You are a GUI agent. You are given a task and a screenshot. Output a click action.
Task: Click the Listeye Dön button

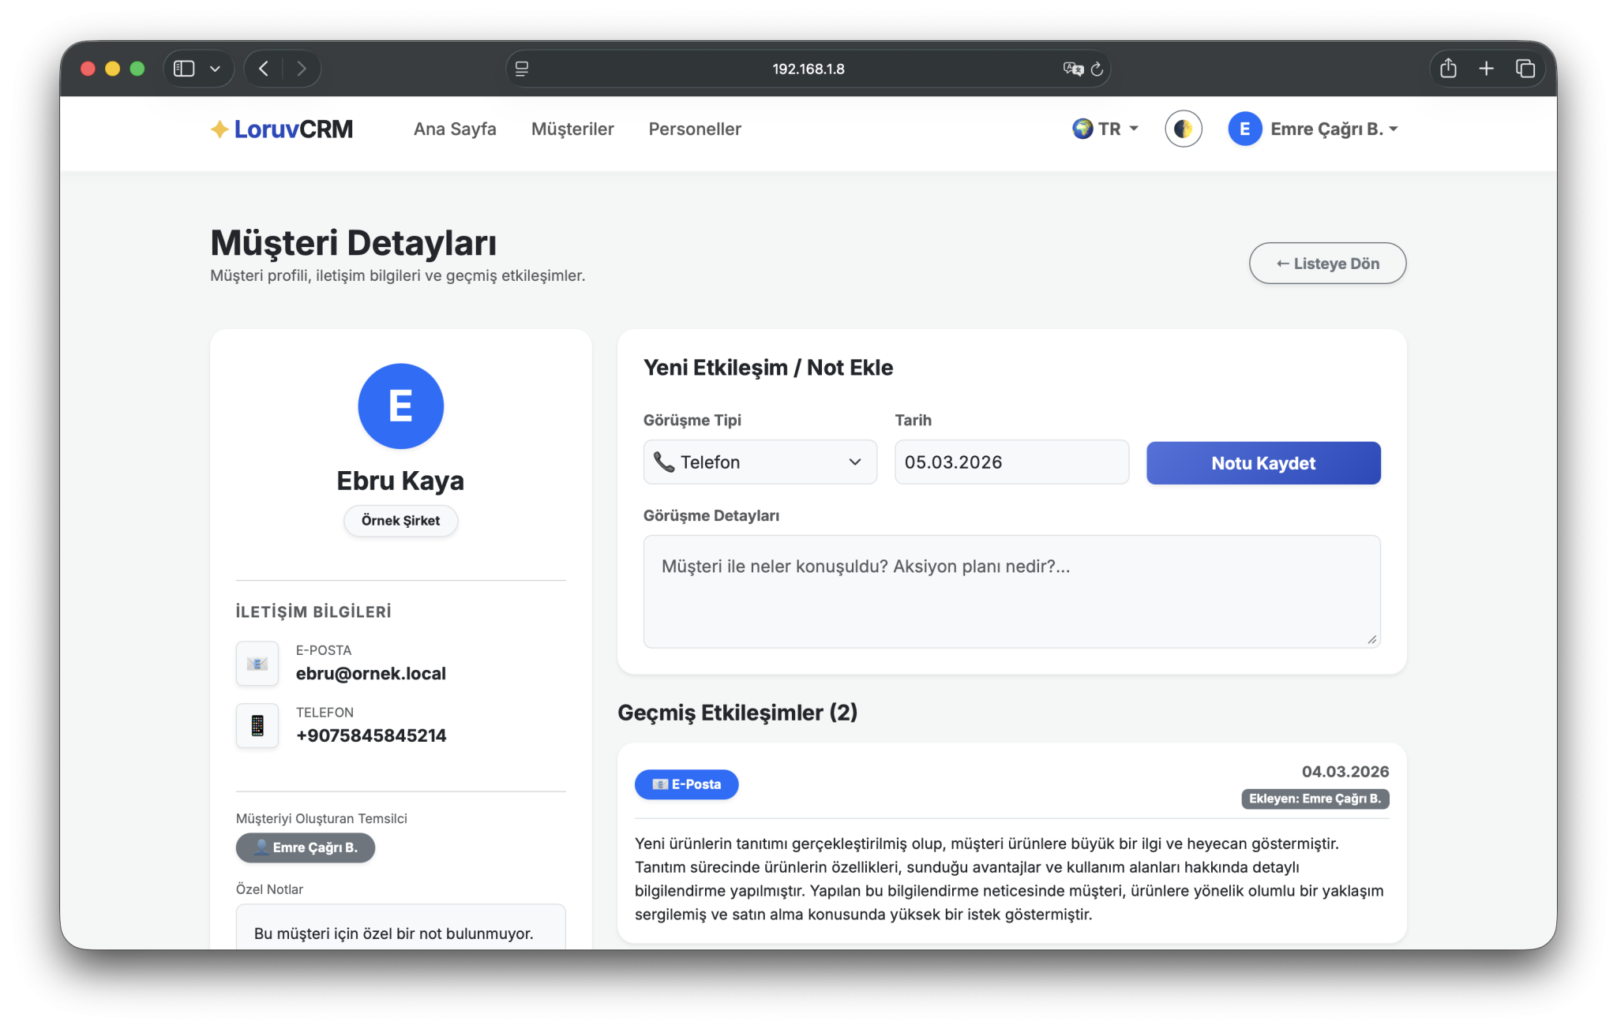(x=1327, y=264)
